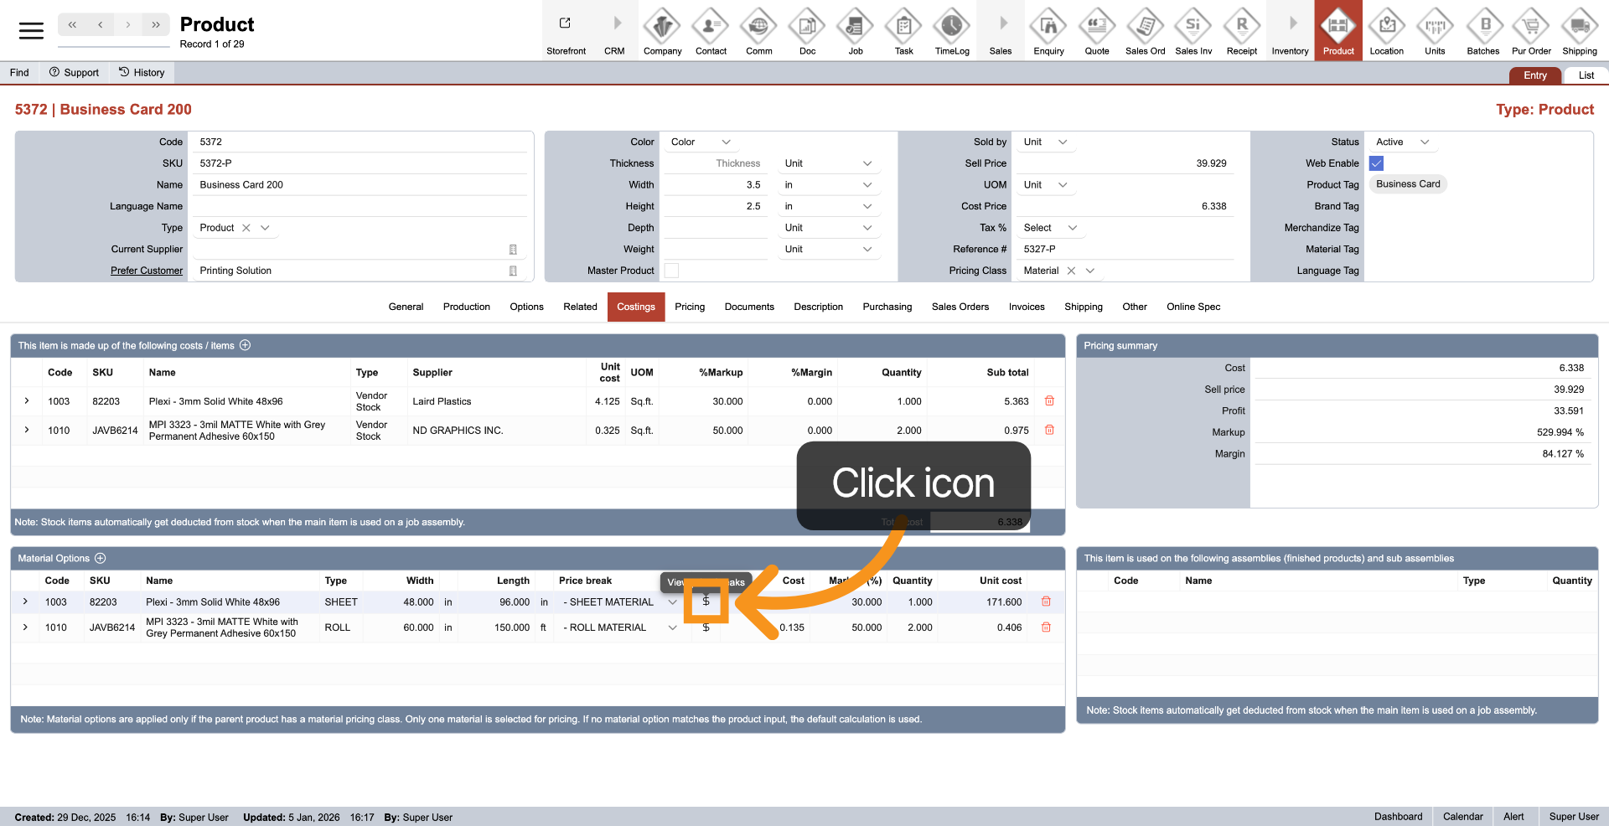Open the Sold by unit dropdown
Screen dimensions: 1609x826
[x=1063, y=142]
